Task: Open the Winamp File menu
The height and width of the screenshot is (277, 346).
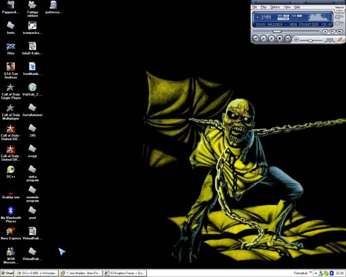Action: click(x=255, y=7)
